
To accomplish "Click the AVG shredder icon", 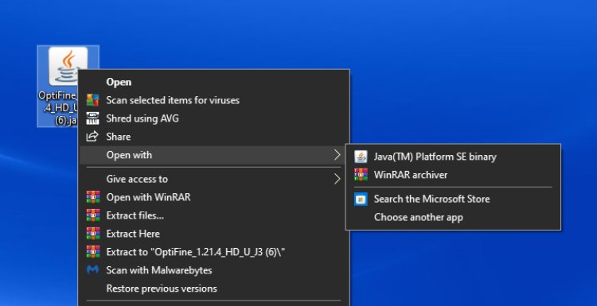I will point(92,118).
